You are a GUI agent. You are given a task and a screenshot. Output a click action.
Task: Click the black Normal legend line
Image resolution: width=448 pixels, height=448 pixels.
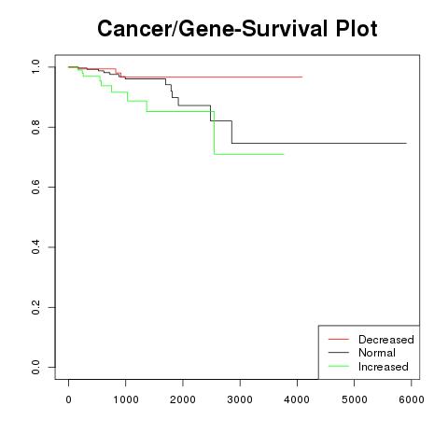[x=339, y=353]
